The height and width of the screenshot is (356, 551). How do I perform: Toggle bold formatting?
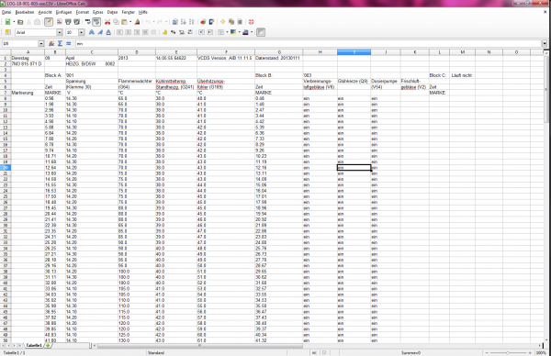click(91, 32)
